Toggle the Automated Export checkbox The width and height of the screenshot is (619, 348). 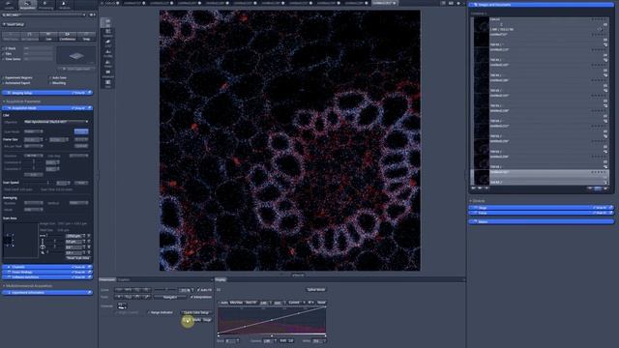[x=4, y=83]
